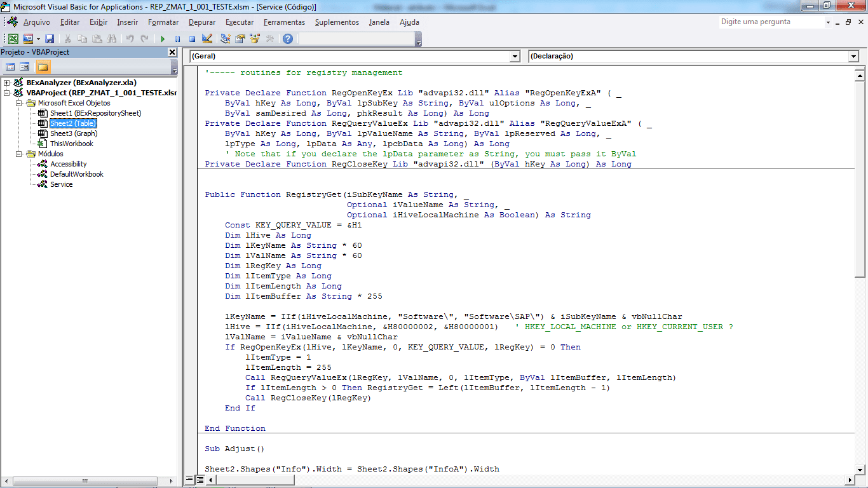Select the DefaultWorkbook module
The width and height of the screenshot is (868, 488).
point(77,174)
